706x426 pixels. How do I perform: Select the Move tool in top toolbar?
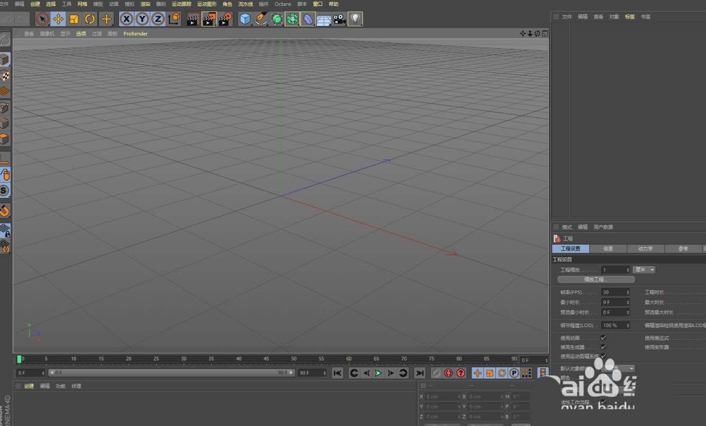(58, 20)
